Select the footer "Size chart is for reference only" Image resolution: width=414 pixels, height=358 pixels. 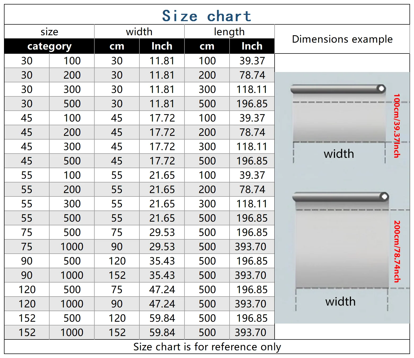207,347
